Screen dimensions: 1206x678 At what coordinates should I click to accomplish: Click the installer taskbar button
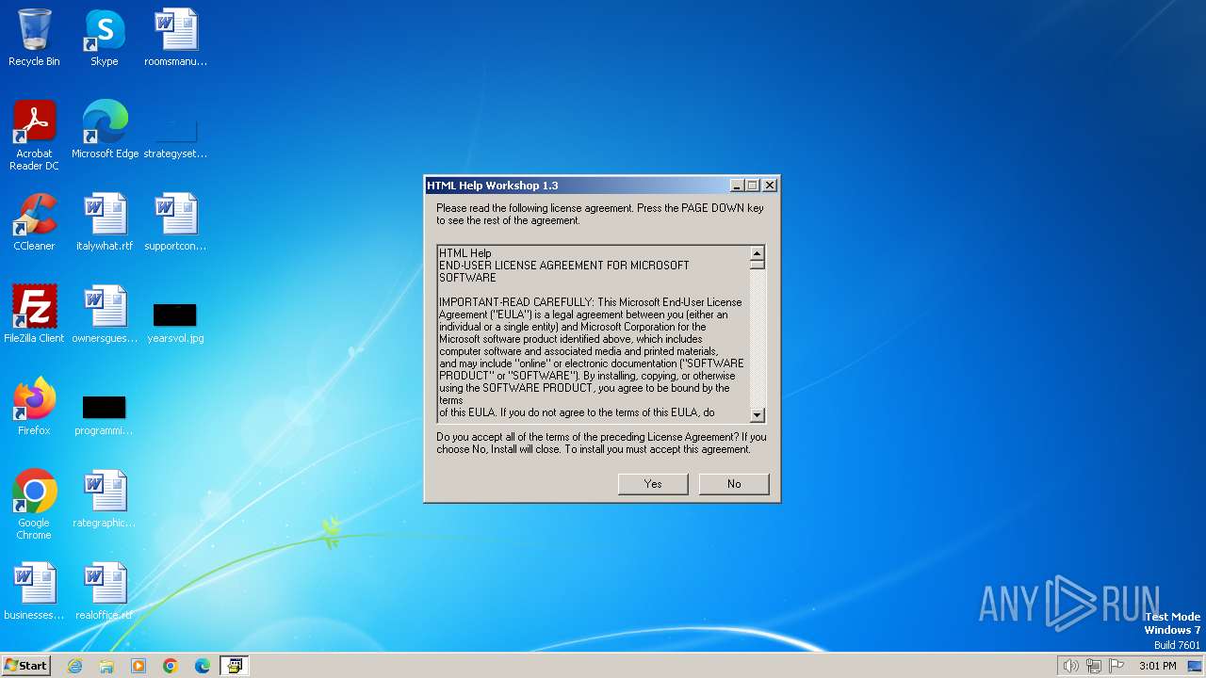coord(234,666)
